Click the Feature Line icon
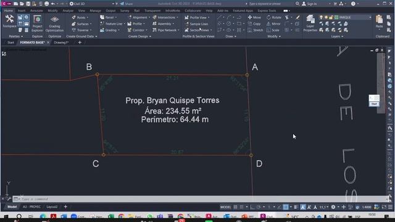395x222 pixels. pyautogui.click(x=102, y=23)
